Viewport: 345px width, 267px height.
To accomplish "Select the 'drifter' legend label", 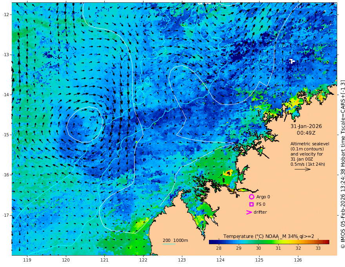I will pyautogui.click(x=260, y=212).
